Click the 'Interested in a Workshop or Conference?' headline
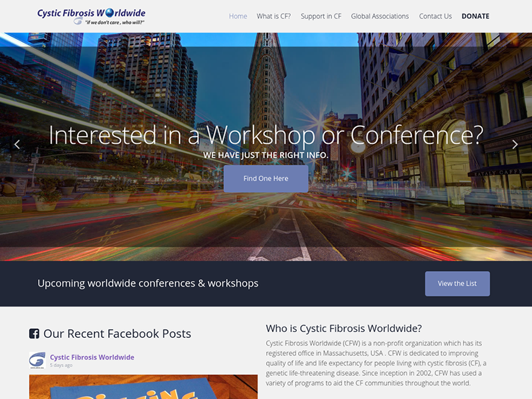 (x=266, y=135)
